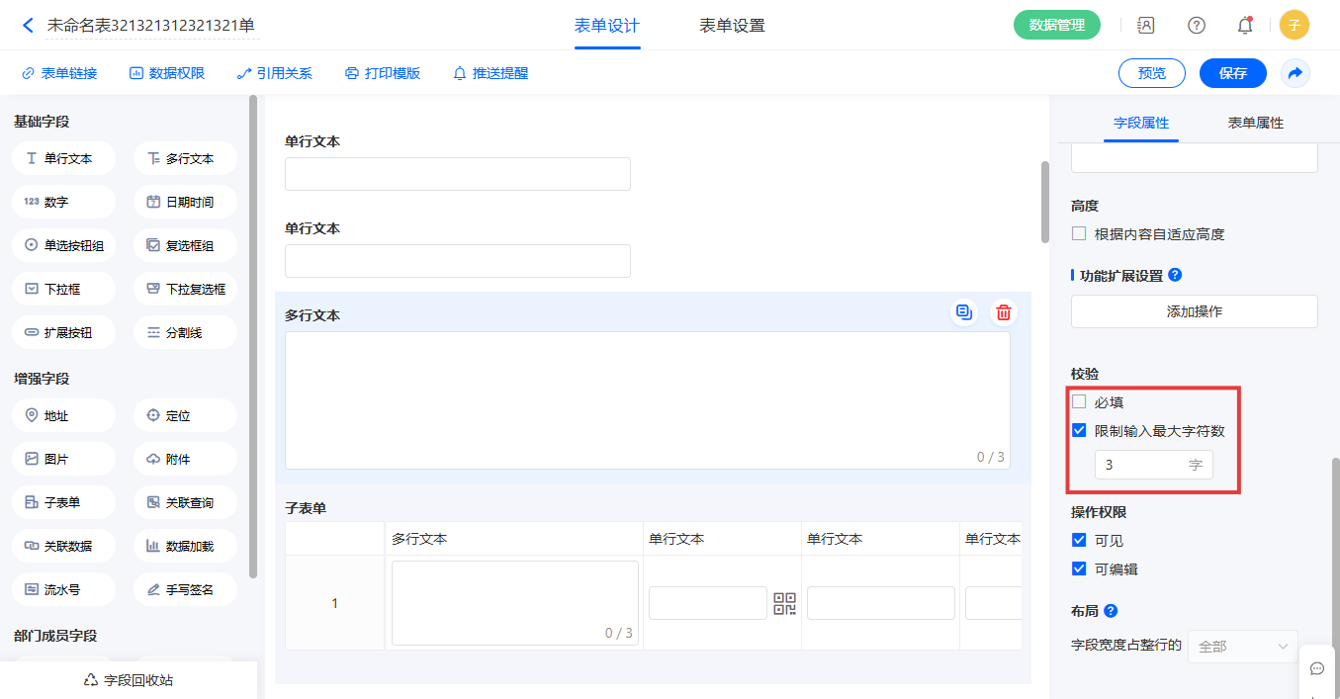Uncheck 限制输入最大字符数

pyautogui.click(x=1080, y=431)
